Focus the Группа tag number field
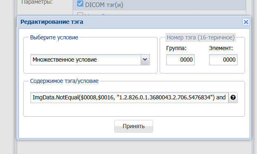Screen dimensions: 257x154 coord(180,60)
